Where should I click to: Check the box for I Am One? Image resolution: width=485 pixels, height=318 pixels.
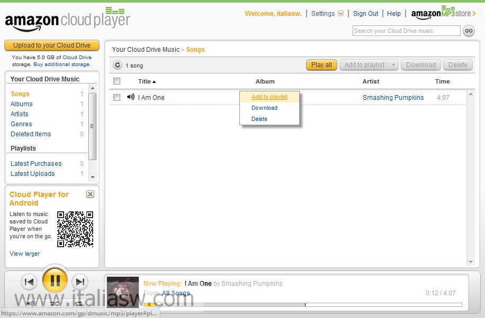click(x=116, y=98)
